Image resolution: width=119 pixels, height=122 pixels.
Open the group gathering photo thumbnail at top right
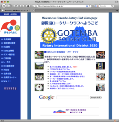[x=100, y=55]
